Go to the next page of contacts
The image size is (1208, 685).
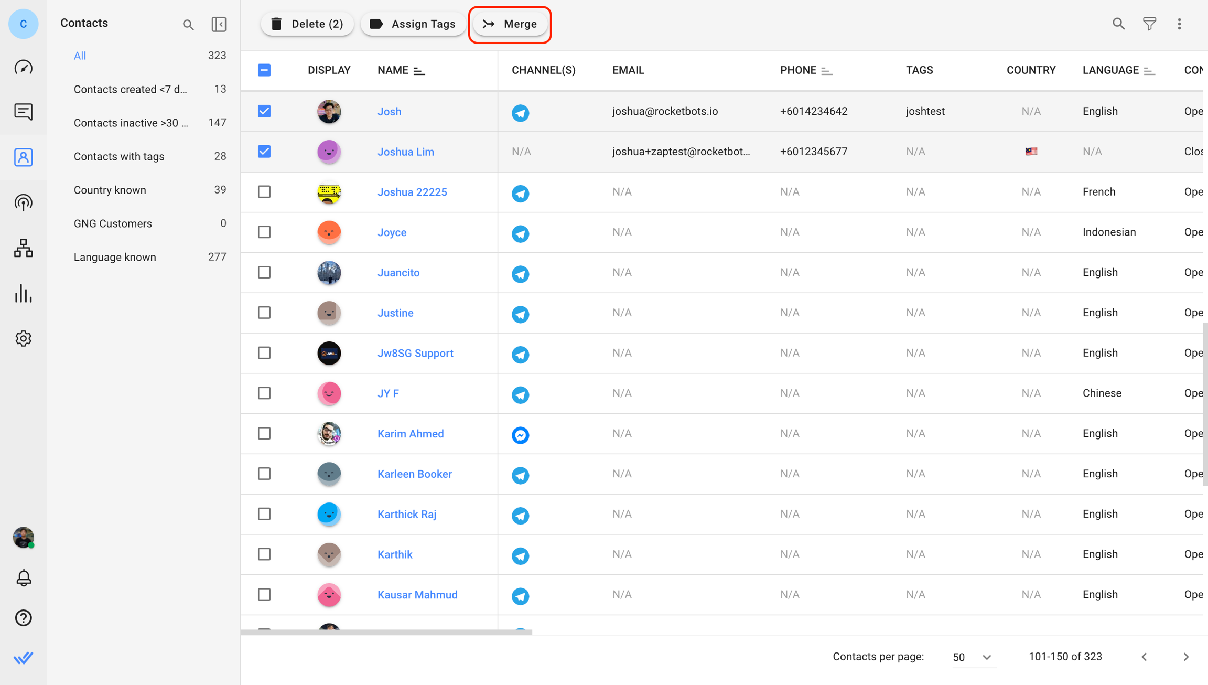1186,657
